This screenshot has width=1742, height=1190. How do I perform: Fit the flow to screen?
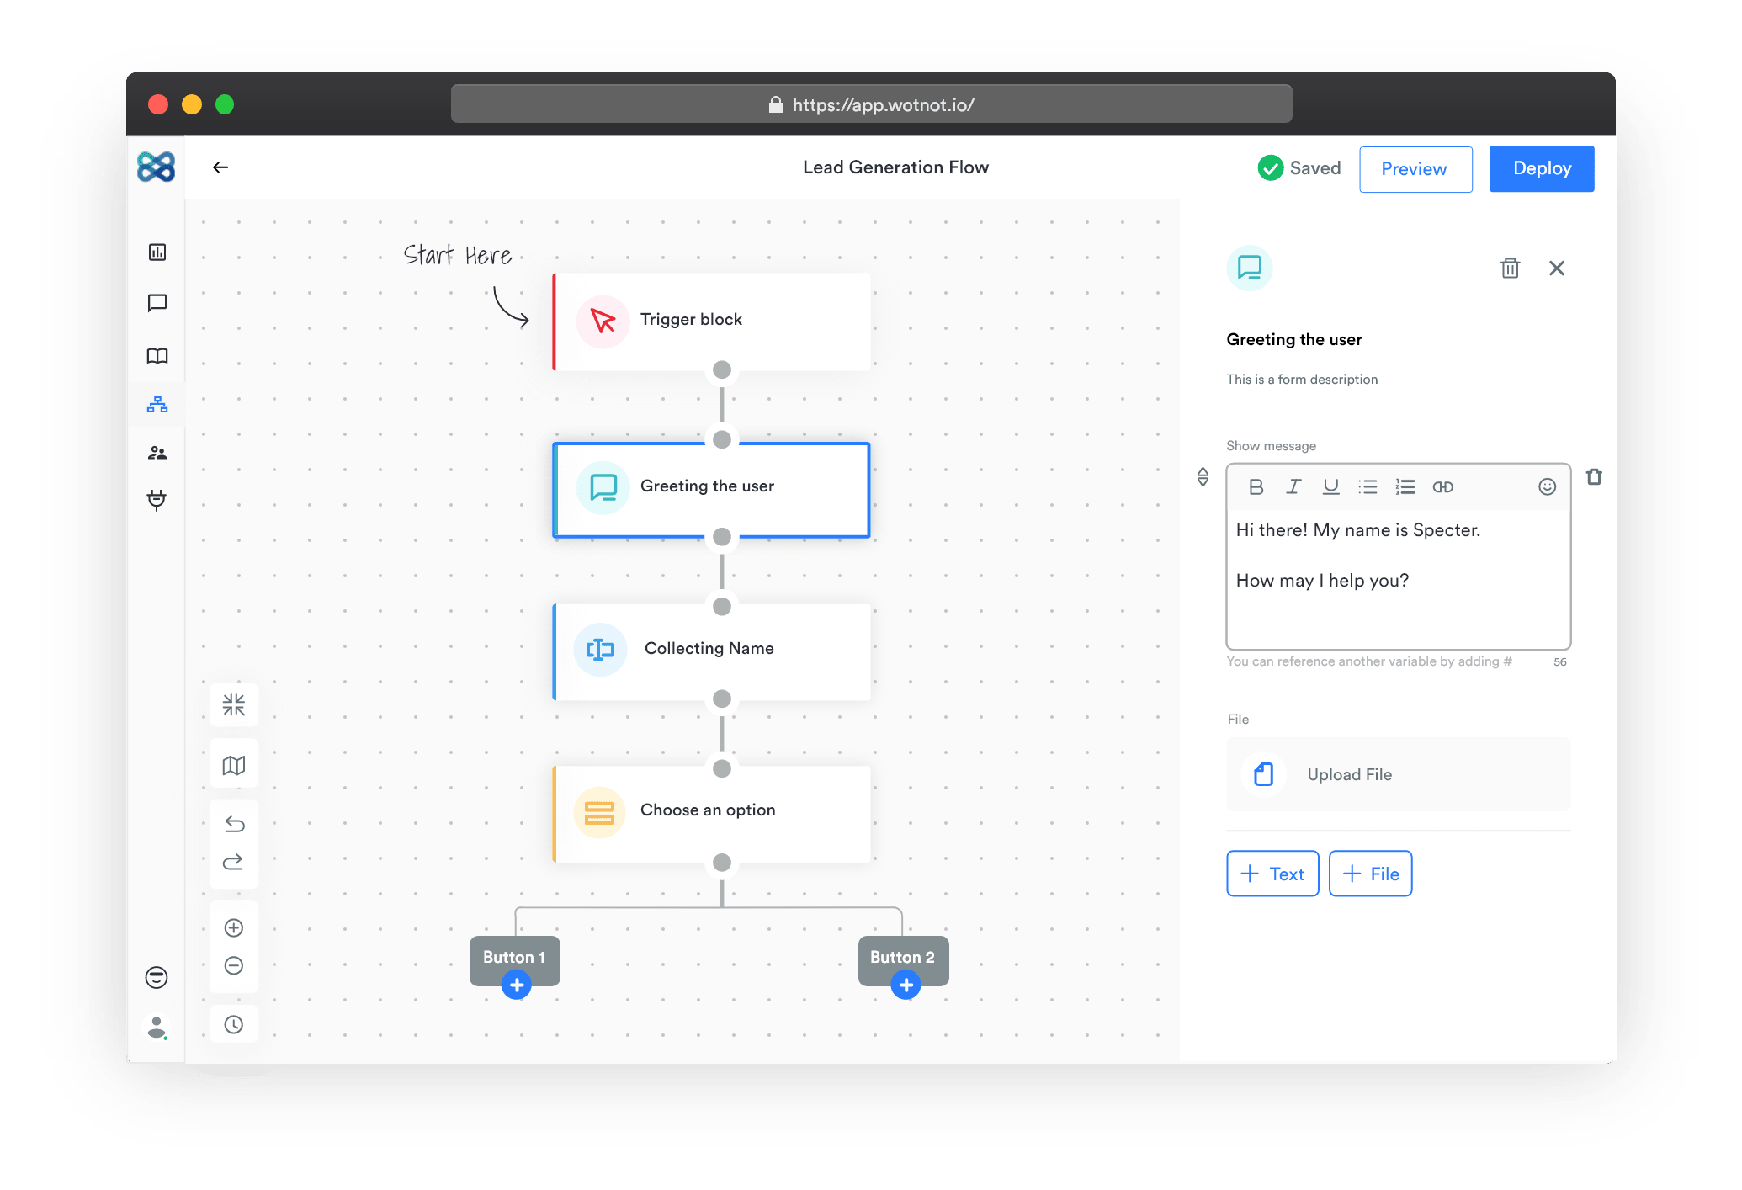point(234,704)
